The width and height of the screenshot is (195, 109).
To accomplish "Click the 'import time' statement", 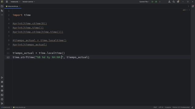I will (22, 15).
